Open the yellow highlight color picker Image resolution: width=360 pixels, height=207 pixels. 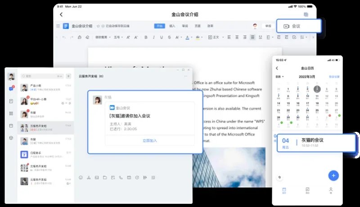(199, 37)
